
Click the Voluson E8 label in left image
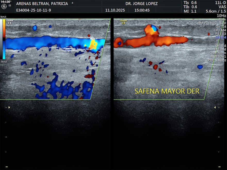click(x=10, y=22)
